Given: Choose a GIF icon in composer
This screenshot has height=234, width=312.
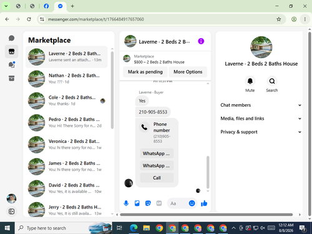Looking at the screenshot, I should click(x=159, y=203).
